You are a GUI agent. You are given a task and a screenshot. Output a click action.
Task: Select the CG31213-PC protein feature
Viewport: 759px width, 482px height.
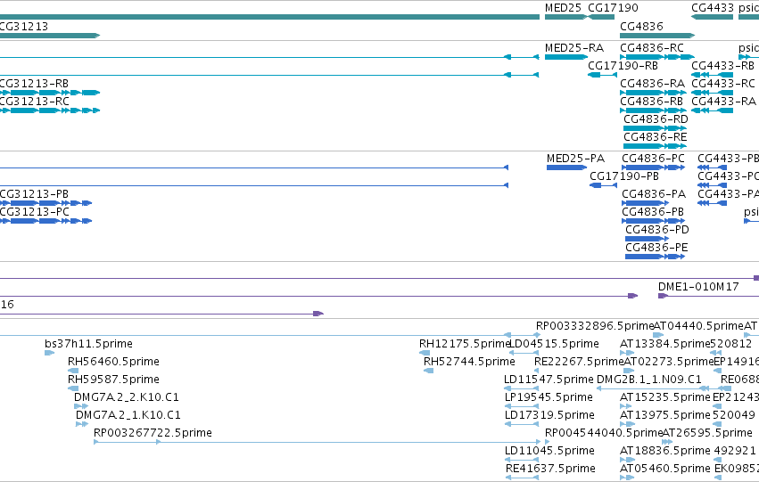pos(45,221)
